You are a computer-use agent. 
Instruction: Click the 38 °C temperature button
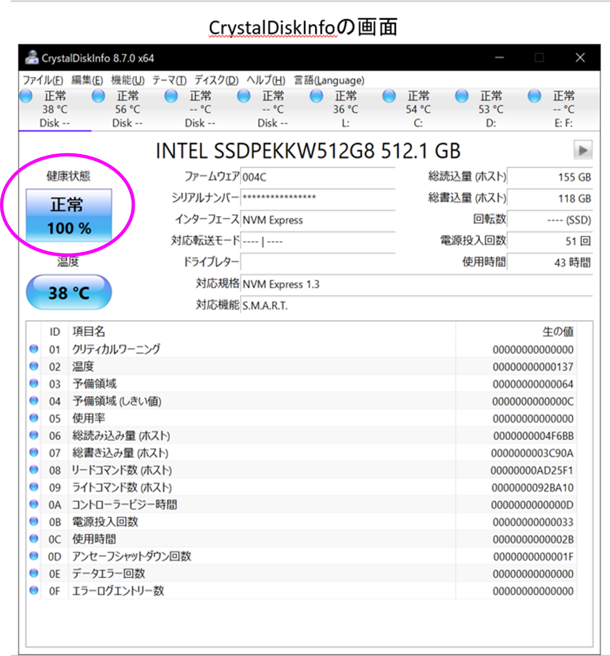[69, 292]
